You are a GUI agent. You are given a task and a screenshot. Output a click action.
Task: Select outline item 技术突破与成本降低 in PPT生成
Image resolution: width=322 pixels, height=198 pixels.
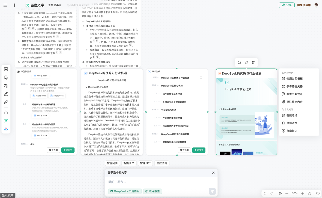pos(172,94)
